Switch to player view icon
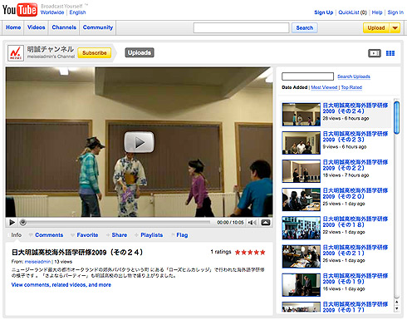The height and width of the screenshot is (320, 407). pos(375,53)
